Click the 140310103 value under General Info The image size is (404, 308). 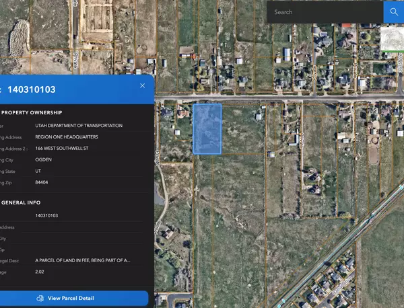(46, 215)
